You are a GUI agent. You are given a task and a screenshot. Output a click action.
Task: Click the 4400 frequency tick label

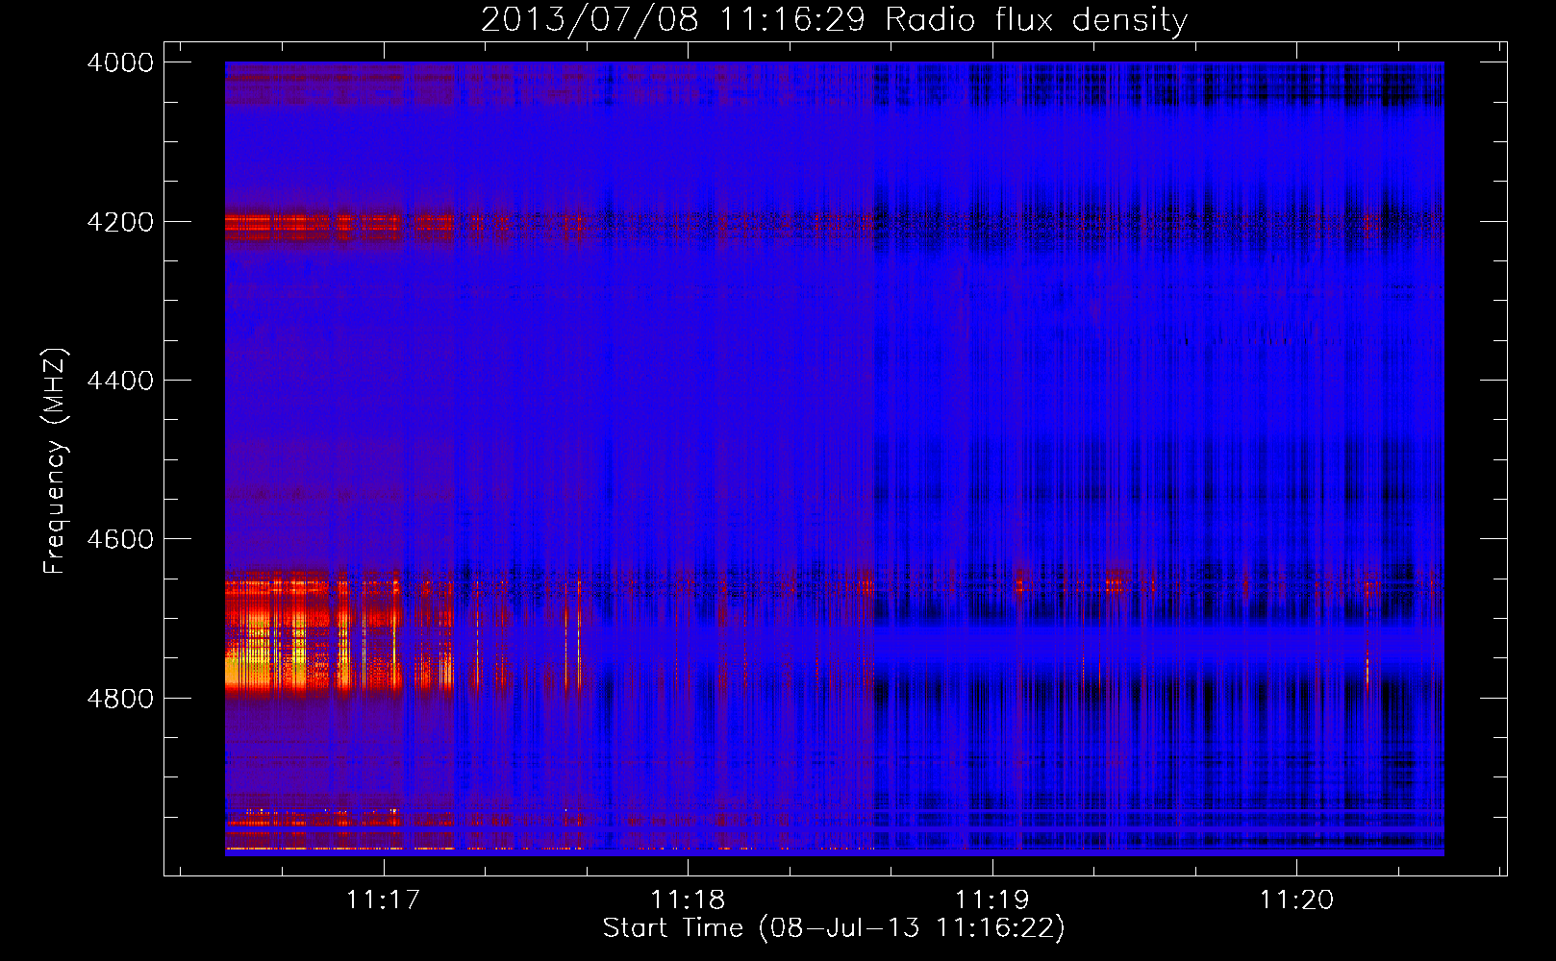click(120, 381)
